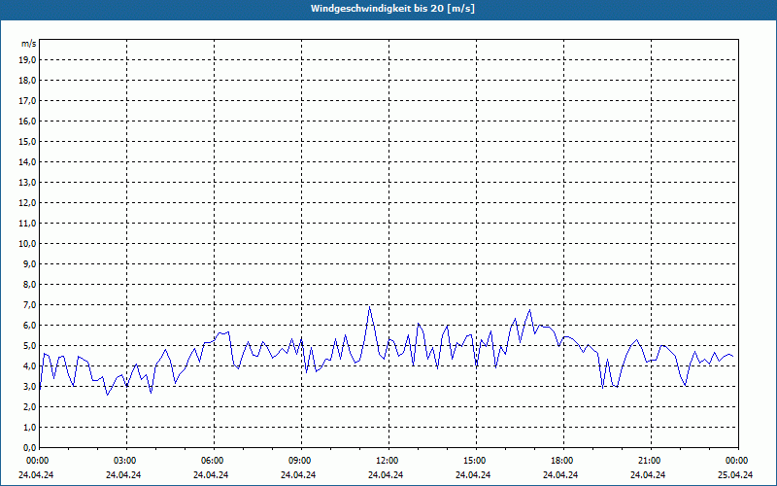This screenshot has width=777, height=486.
Task: Click the 21:00 time axis label
Action: coord(649,461)
